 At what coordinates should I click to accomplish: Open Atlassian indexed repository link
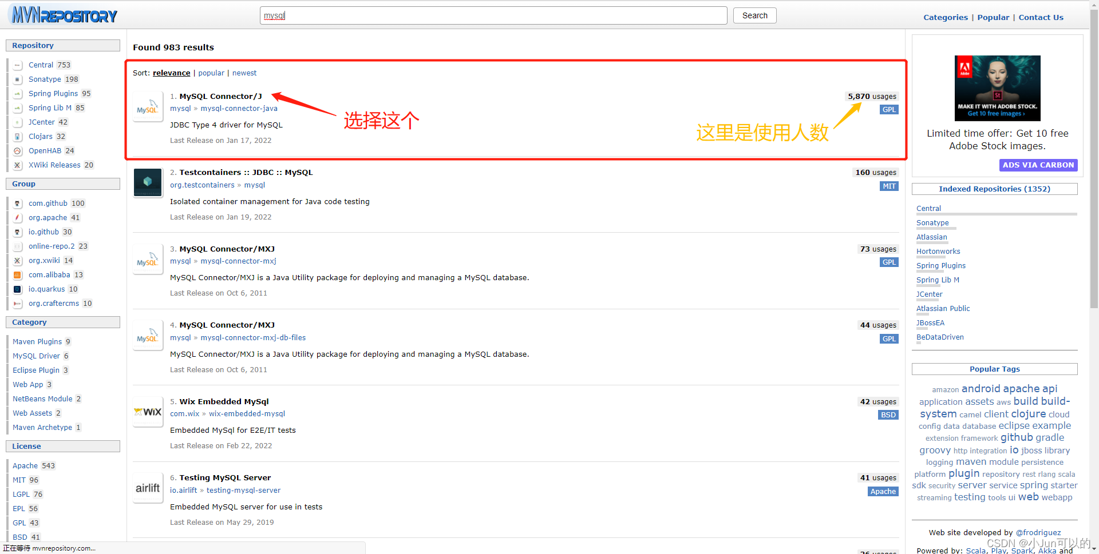(931, 237)
